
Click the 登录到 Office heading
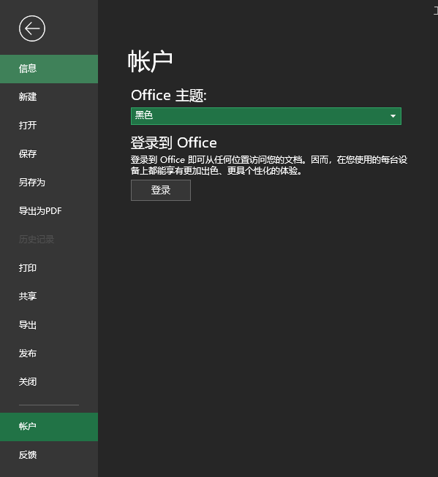click(173, 142)
